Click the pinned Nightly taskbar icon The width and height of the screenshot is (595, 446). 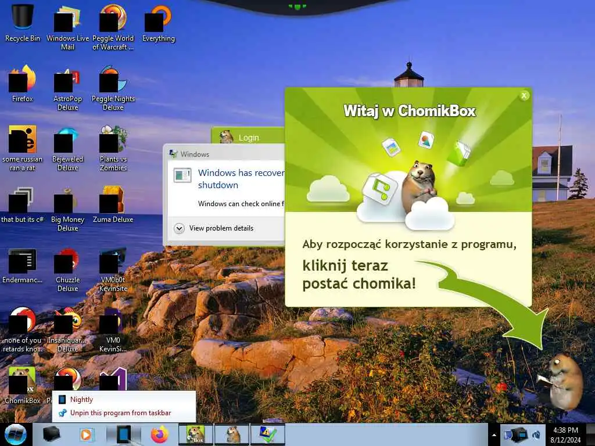coord(124,434)
